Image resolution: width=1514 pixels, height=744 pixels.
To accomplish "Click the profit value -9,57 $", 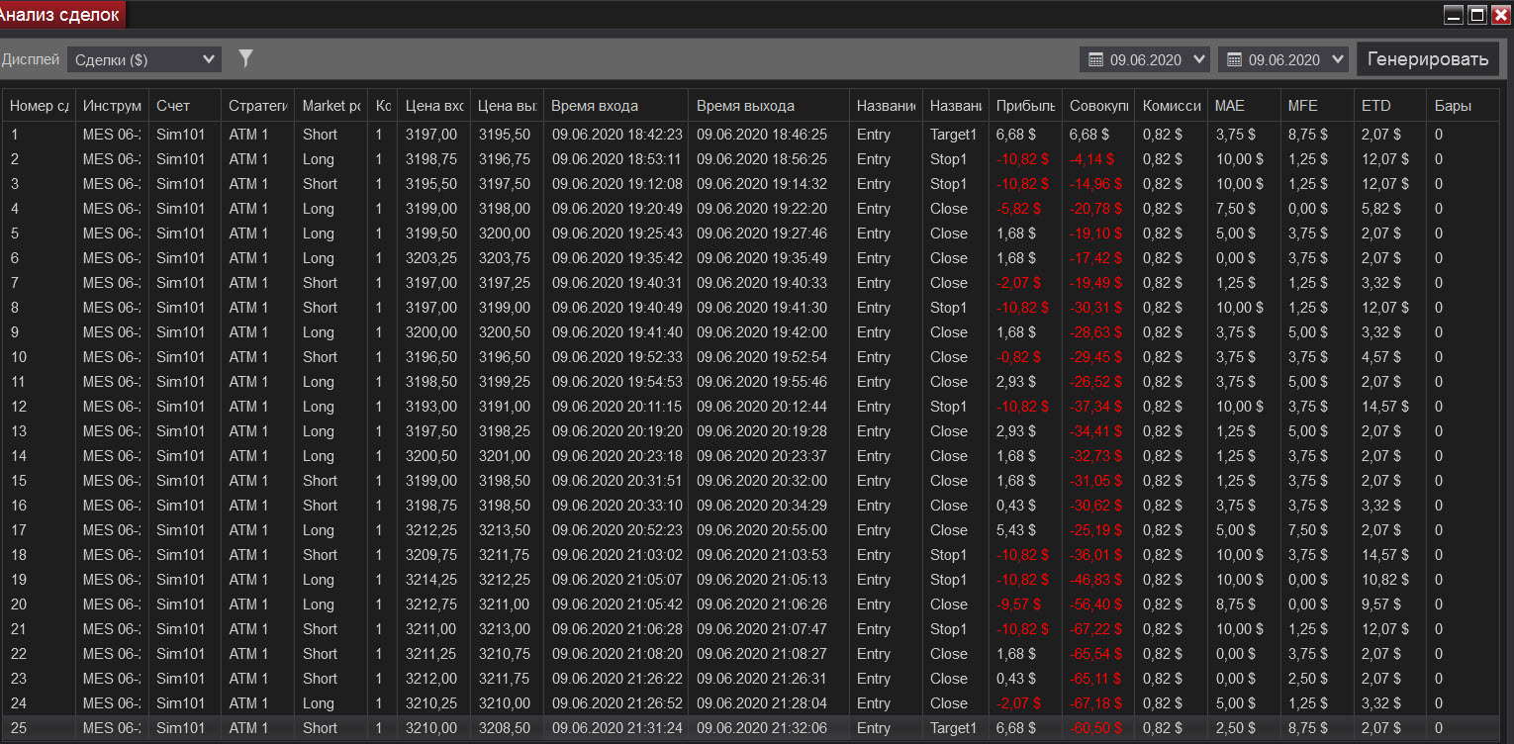I will point(1018,604).
